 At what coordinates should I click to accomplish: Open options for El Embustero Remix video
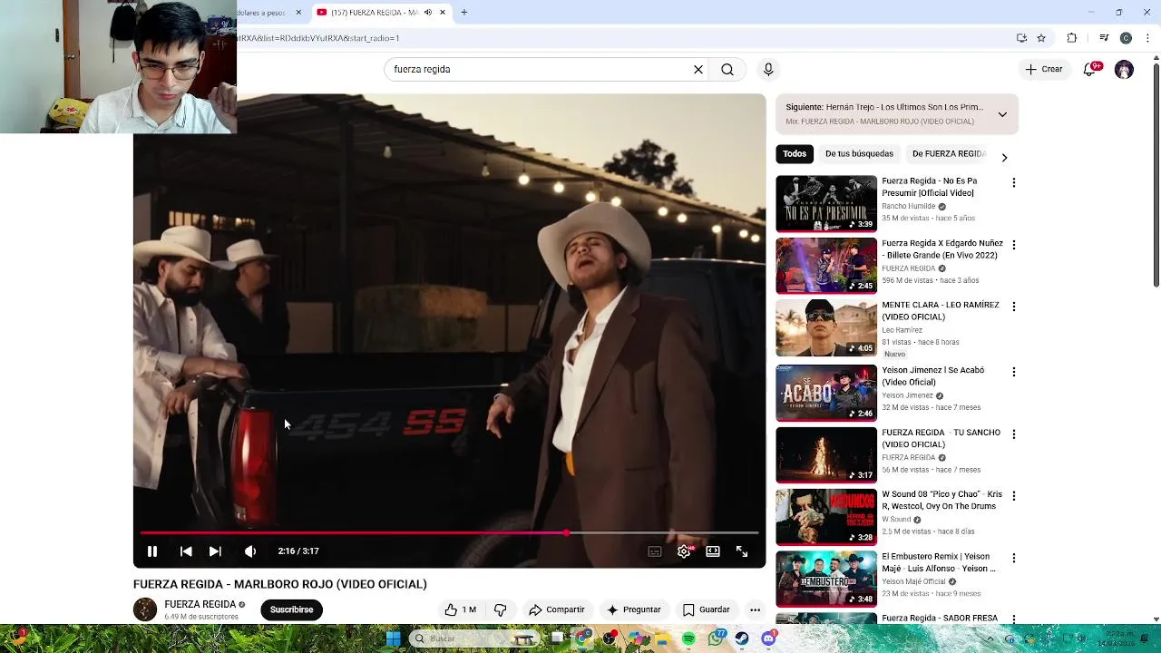coord(1014,558)
